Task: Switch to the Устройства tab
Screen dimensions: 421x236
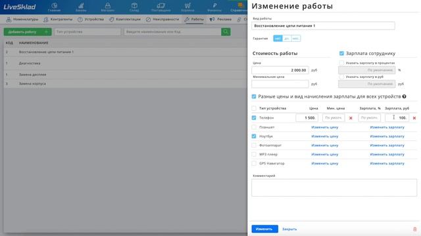Action: (x=91, y=19)
